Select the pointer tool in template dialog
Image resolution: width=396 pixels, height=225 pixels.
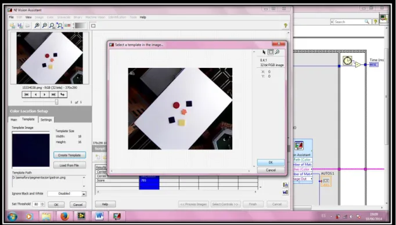(x=264, y=52)
